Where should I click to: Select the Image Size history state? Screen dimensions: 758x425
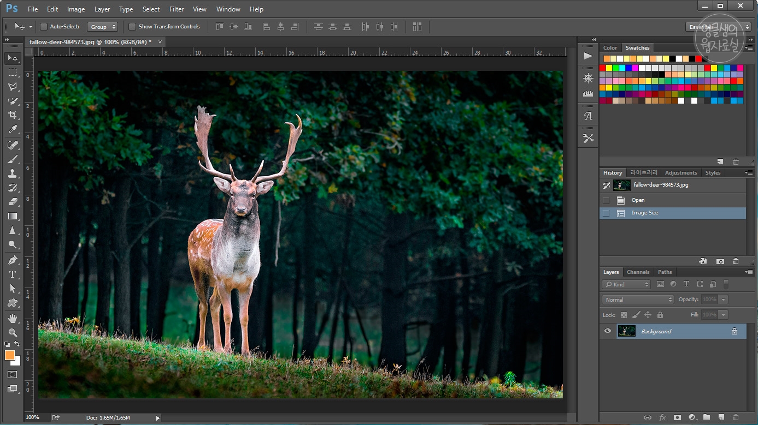(644, 213)
